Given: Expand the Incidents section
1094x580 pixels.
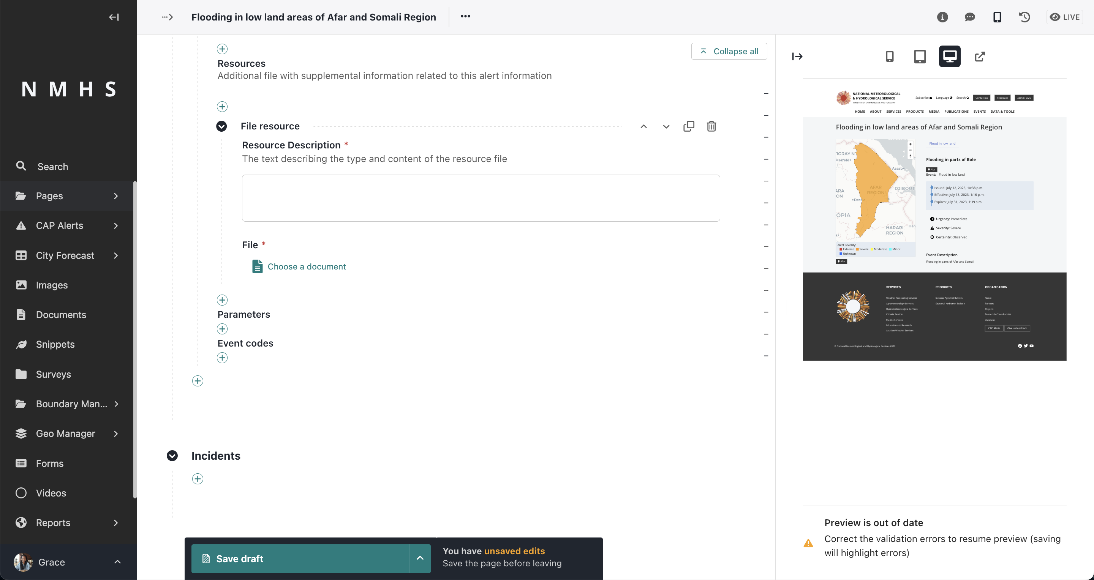Looking at the screenshot, I should click(172, 455).
